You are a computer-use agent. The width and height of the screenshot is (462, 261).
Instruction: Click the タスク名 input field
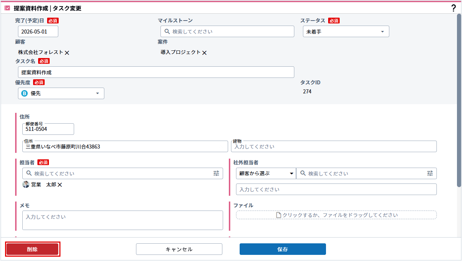pos(156,72)
